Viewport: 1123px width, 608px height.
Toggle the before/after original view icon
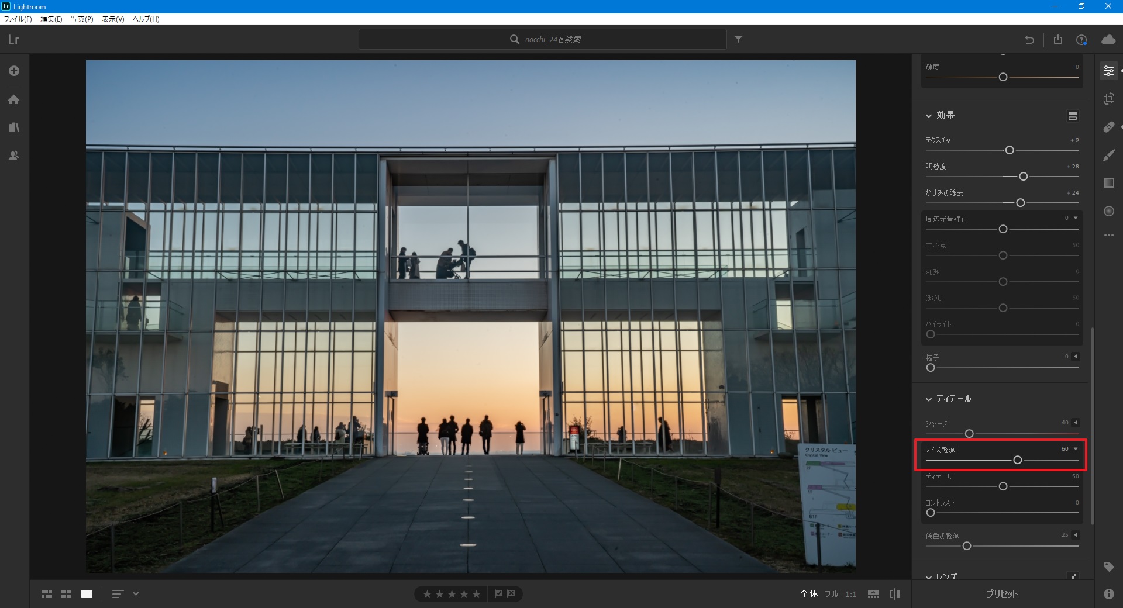pos(895,594)
